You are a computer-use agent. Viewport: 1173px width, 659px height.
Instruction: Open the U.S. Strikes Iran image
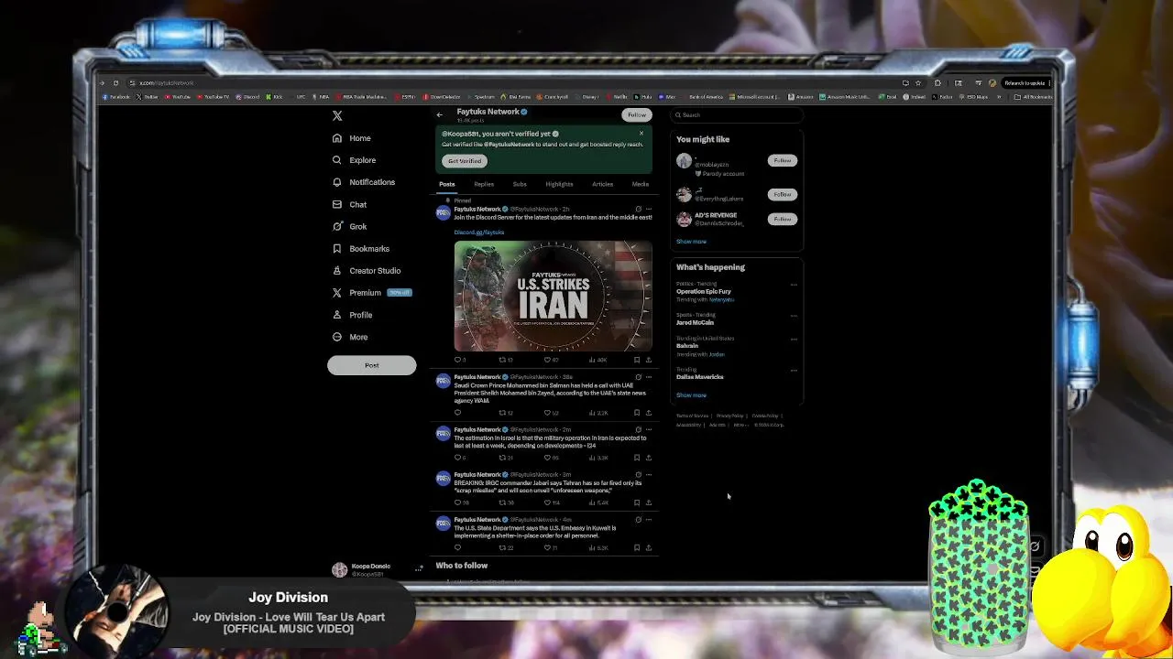[553, 296]
